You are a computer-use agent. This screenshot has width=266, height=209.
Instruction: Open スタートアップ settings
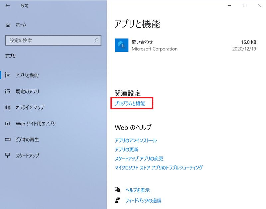pyautogui.click(x=9, y=156)
